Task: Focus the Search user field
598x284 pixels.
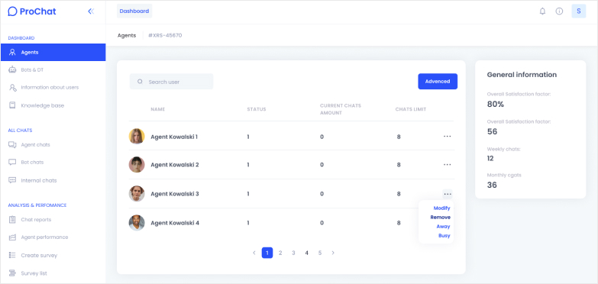Action: [171, 82]
